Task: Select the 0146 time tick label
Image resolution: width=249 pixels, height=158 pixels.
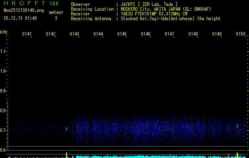Action: click(146, 34)
